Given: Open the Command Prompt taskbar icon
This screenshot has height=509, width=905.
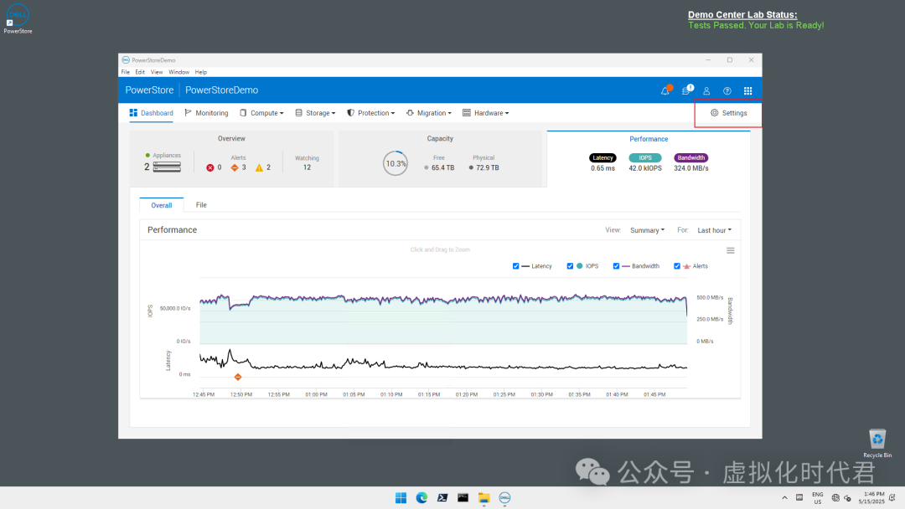Looking at the screenshot, I should tap(463, 498).
